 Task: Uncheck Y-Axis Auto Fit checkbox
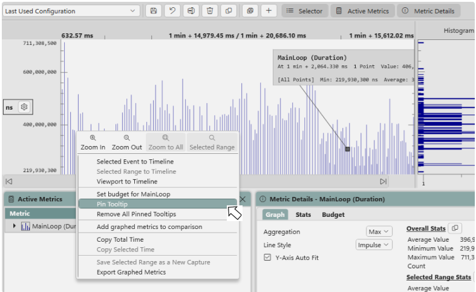click(267, 257)
